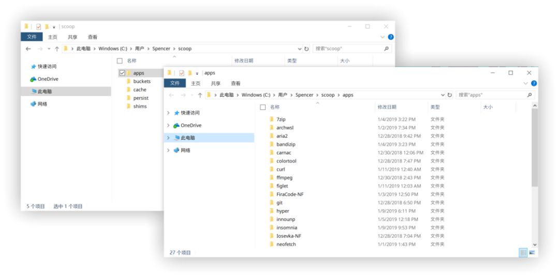
Task: Go up one level in apps window
Action: click(x=200, y=95)
